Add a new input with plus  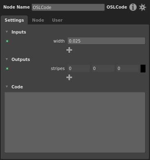tap(69, 50)
